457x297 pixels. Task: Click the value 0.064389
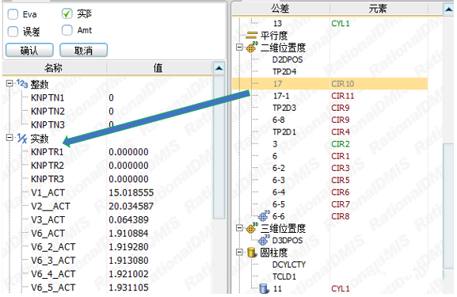tap(128, 219)
